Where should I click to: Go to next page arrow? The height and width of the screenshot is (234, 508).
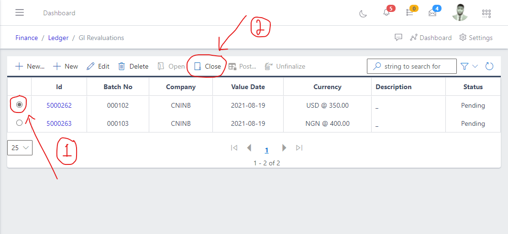(x=284, y=147)
